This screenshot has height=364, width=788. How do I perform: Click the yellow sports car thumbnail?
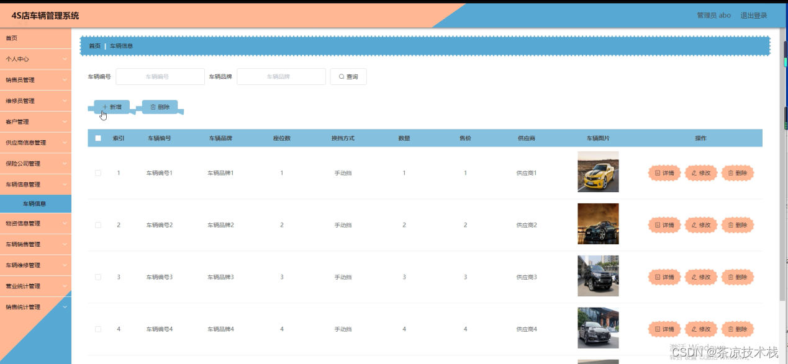[x=597, y=172]
